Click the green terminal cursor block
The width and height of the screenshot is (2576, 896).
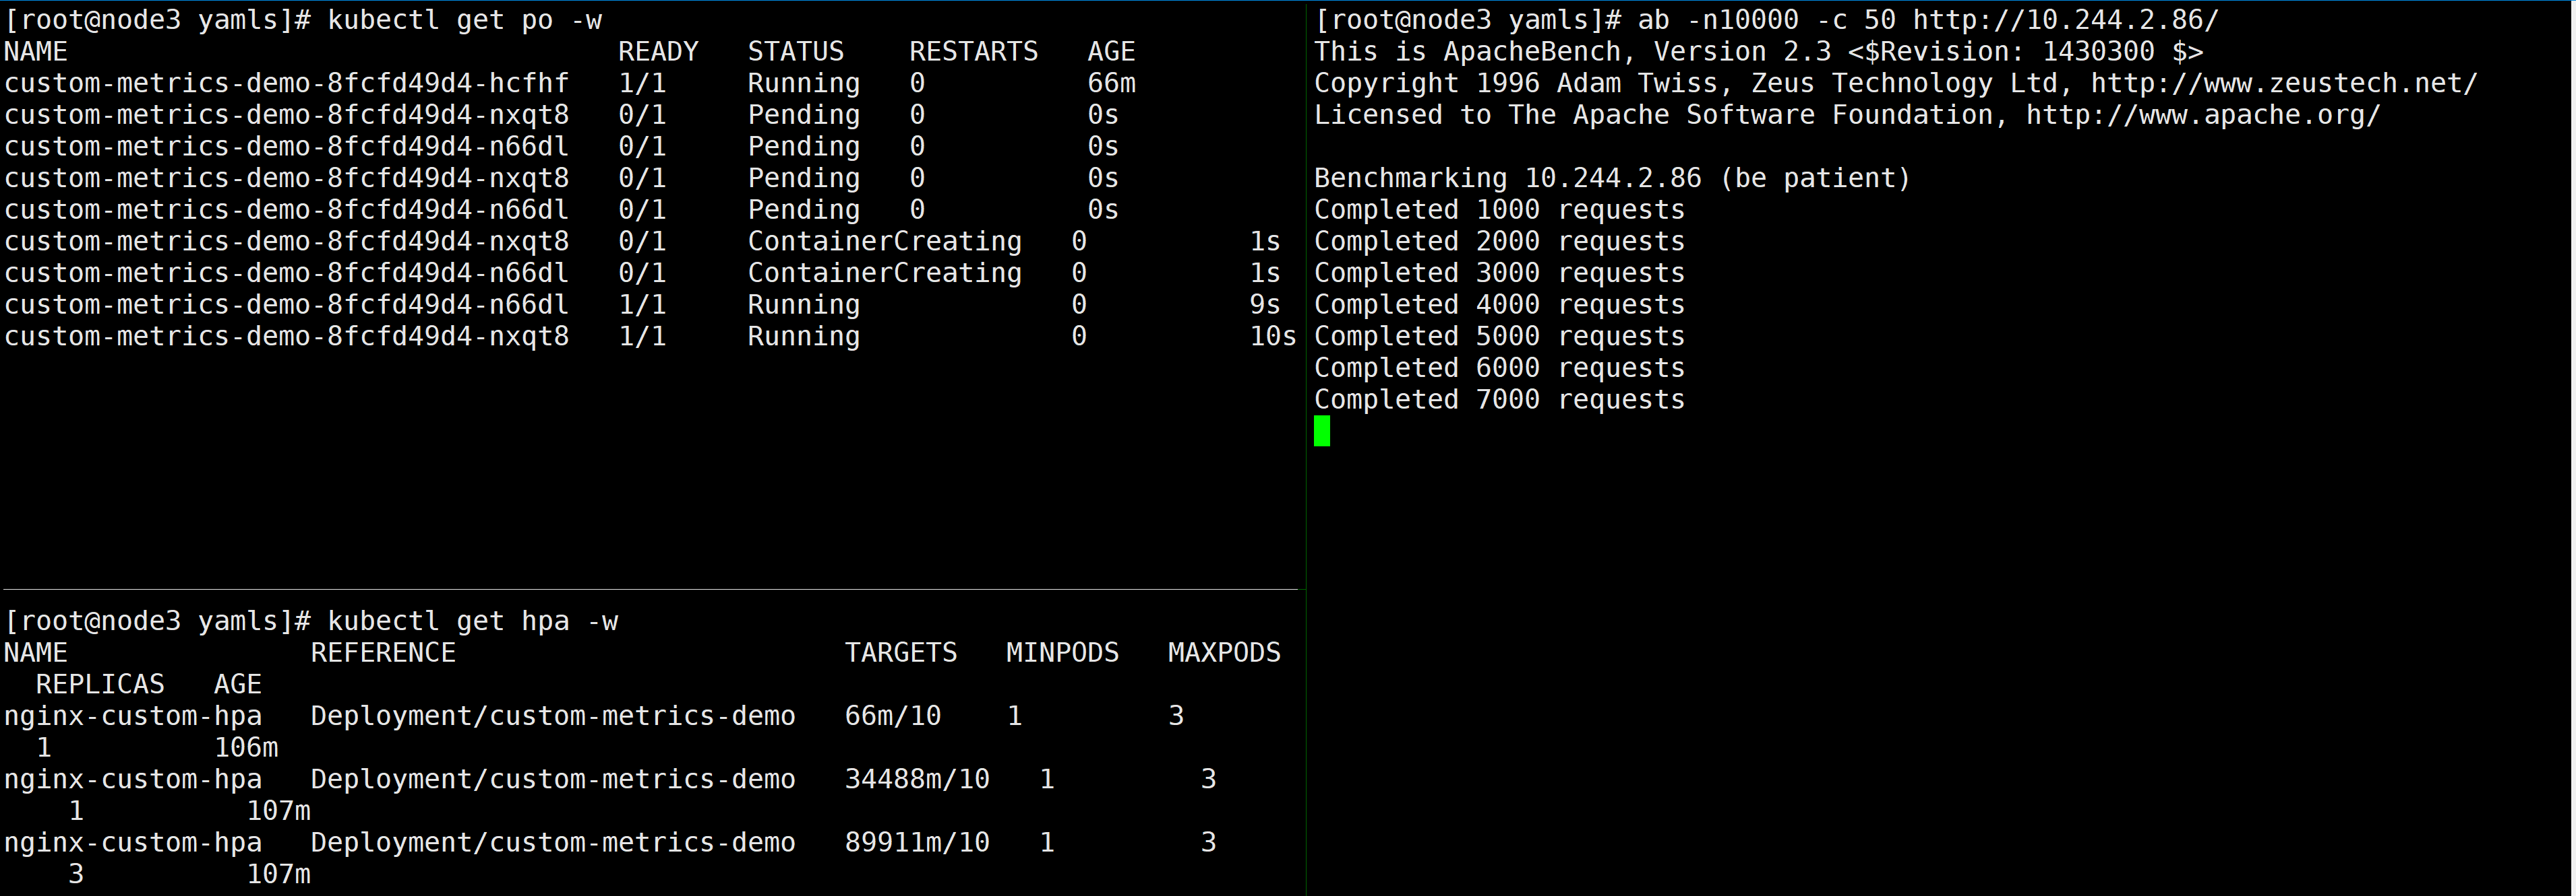point(1322,432)
